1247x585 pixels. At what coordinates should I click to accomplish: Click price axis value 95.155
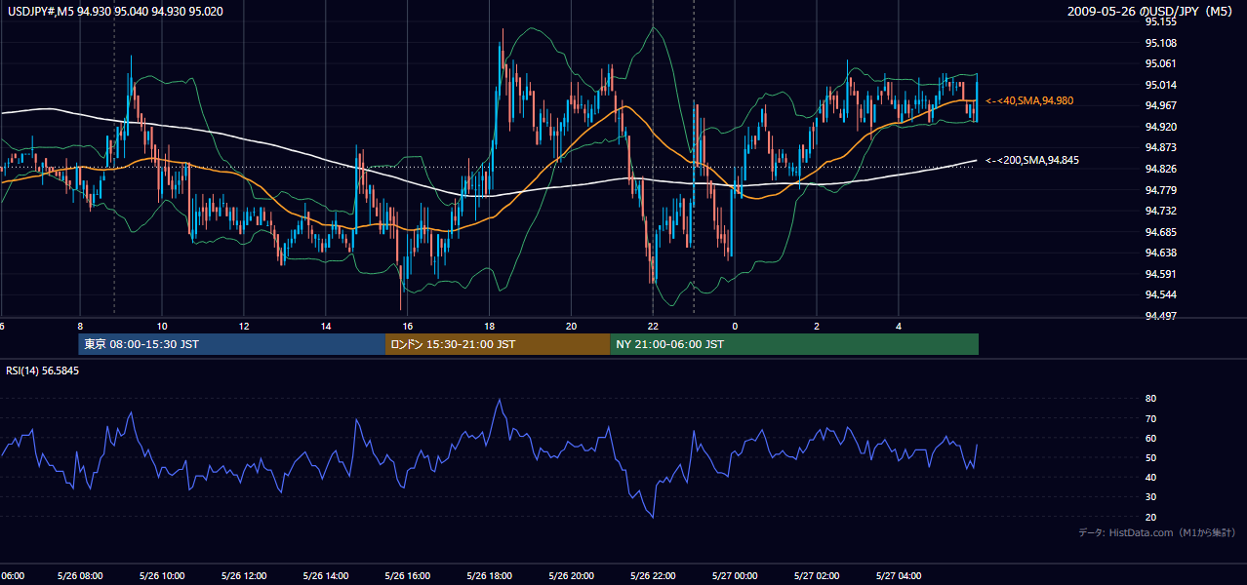[1161, 21]
